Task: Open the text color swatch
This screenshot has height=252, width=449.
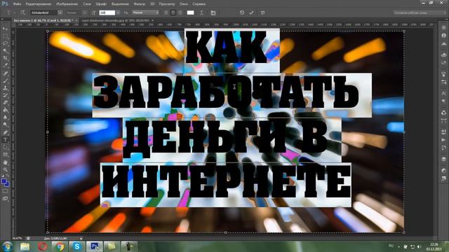Action: [x=190, y=13]
